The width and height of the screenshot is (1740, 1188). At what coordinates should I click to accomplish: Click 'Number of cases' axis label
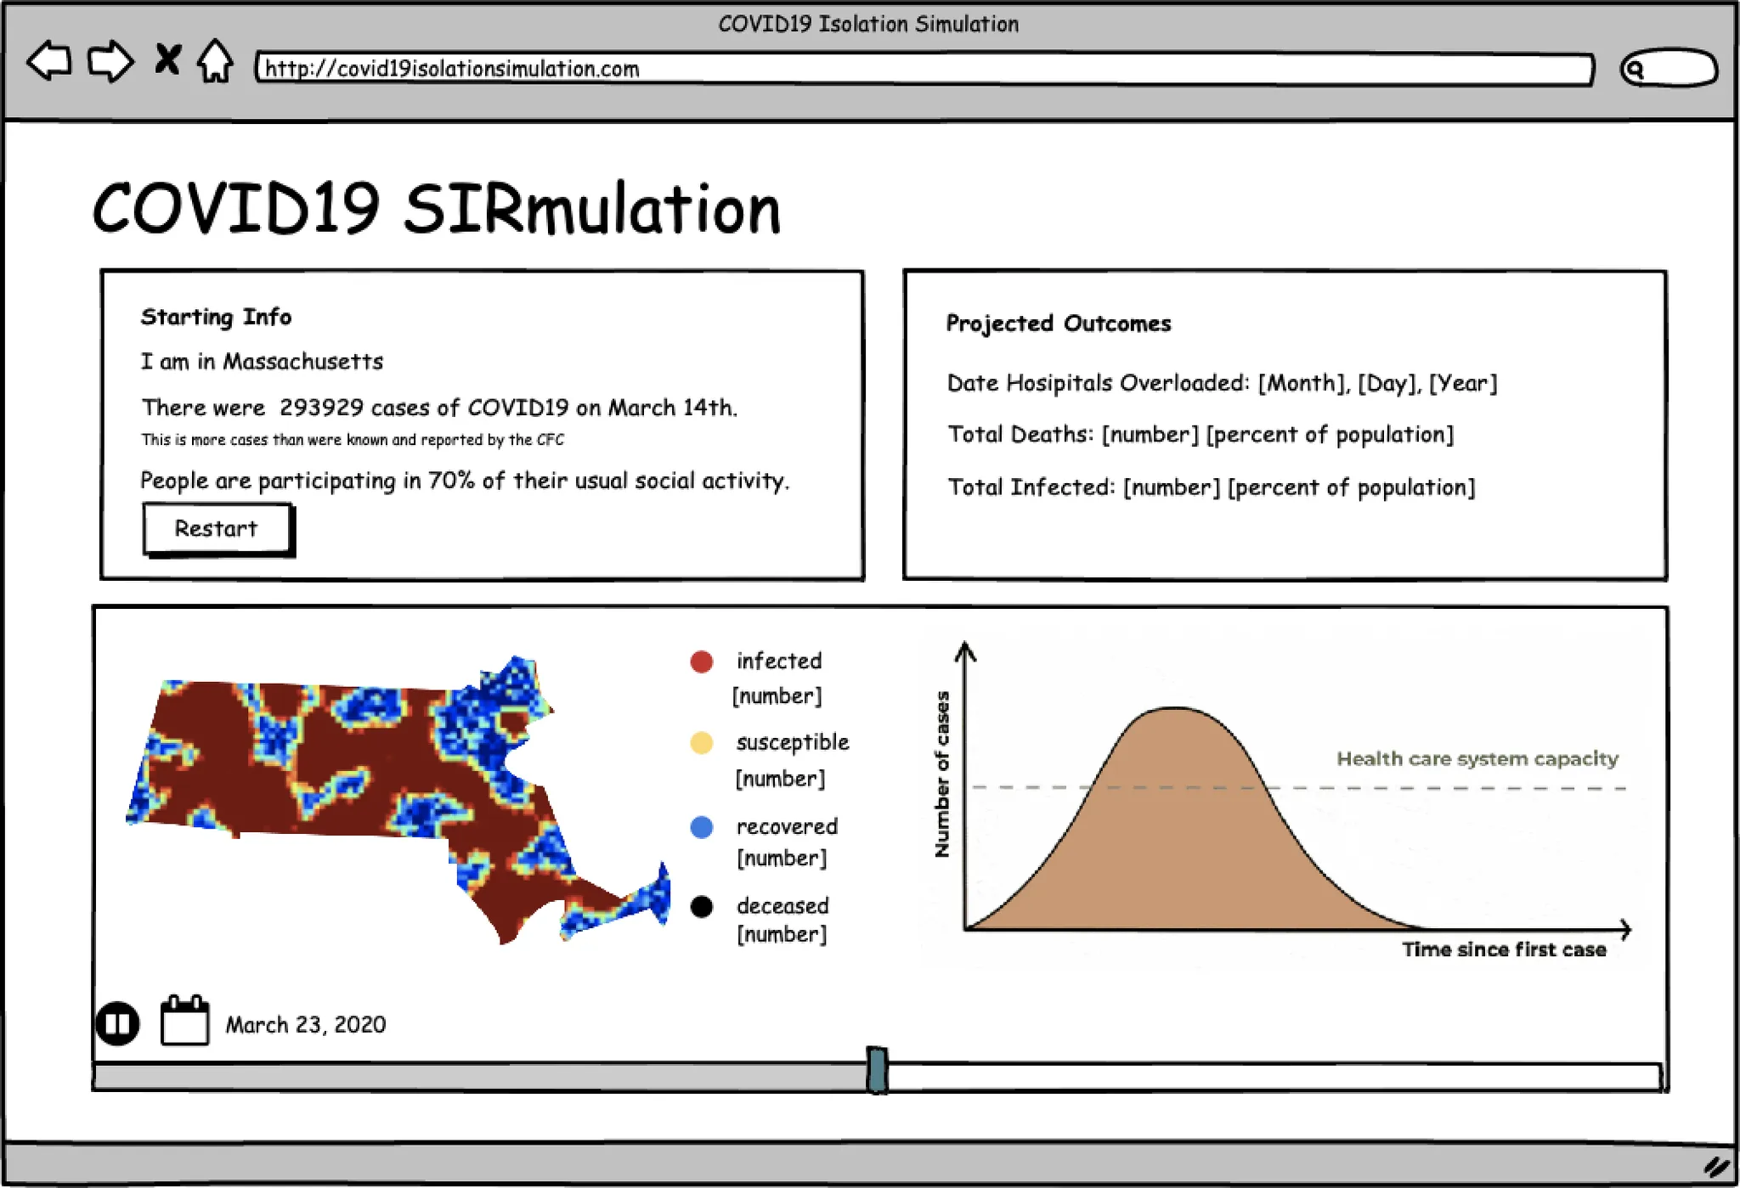click(x=942, y=774)
